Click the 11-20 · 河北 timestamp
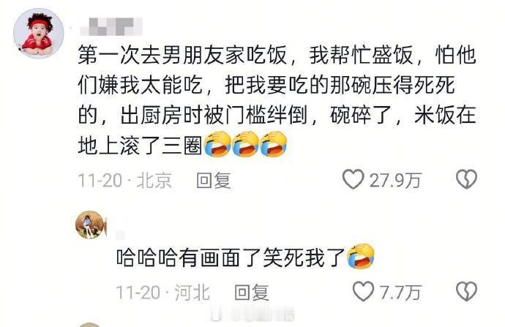The width and height of the screenshot is (505, 327). click(x=163, y=293)
